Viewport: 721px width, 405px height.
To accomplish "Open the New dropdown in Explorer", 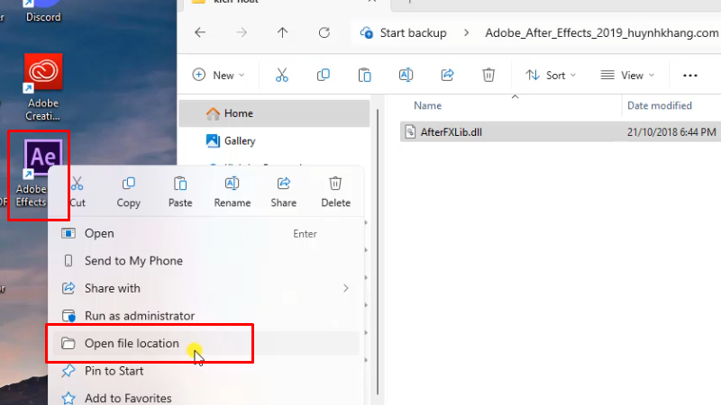I will coord(218,75).
